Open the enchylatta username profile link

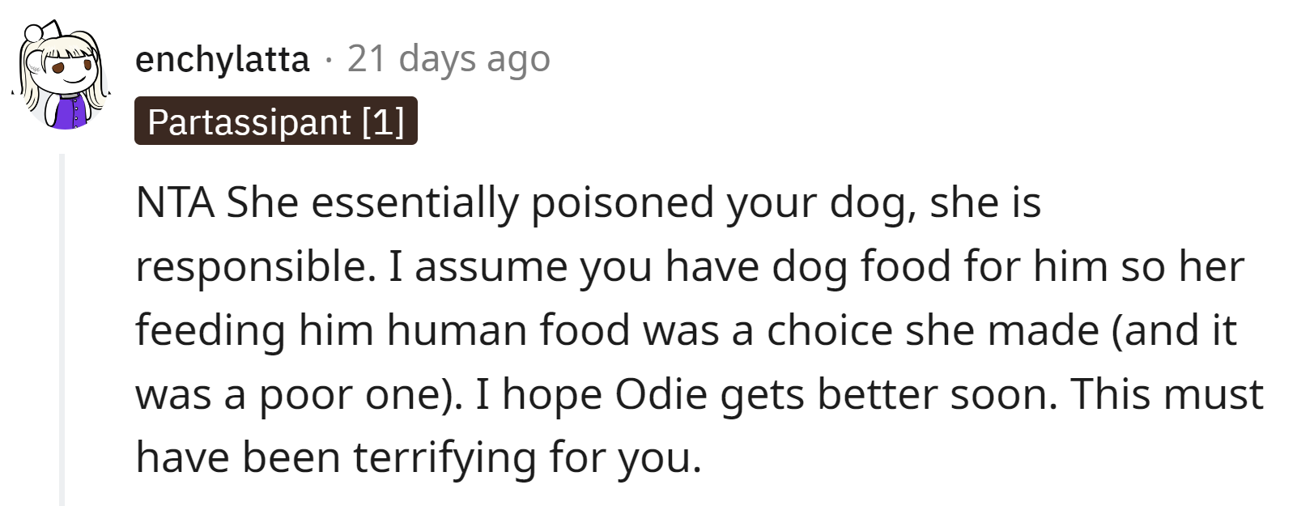click(x=223, y=59)
